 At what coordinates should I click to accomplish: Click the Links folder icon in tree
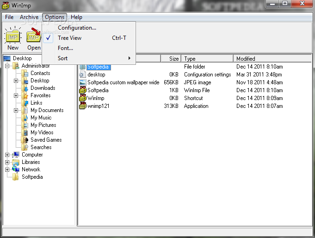point(25,103)
